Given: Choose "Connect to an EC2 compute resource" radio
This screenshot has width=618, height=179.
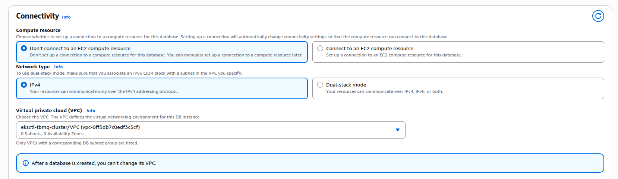Looking at the screenshot, I should (x=320, y=48).
